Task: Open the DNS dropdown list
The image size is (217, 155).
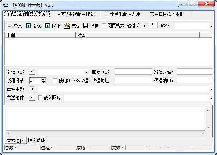Action: pyautogui.click(x=211, y=26)
